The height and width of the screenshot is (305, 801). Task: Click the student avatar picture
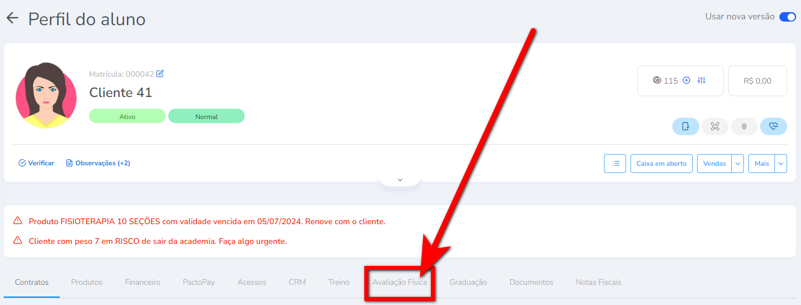pyautogui.click(x=46, y=95)
